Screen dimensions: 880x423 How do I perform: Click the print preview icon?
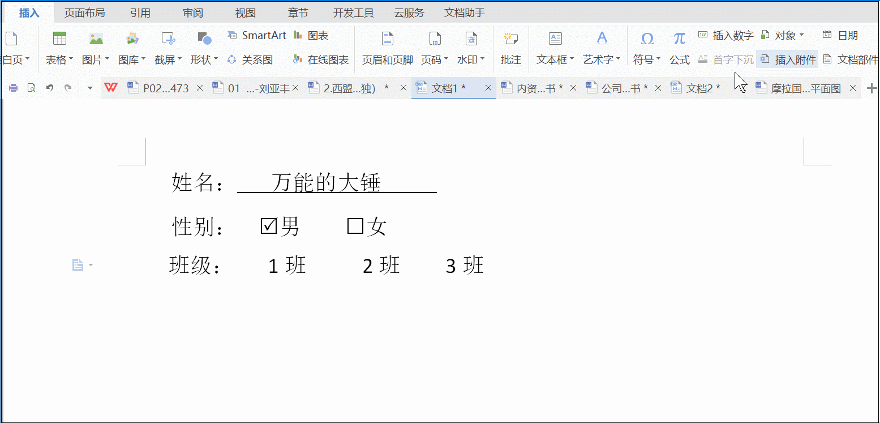32,88
